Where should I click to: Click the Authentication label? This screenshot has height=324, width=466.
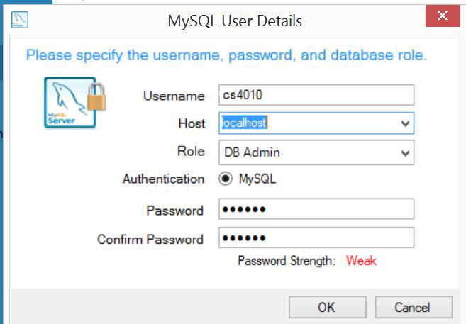163,179
